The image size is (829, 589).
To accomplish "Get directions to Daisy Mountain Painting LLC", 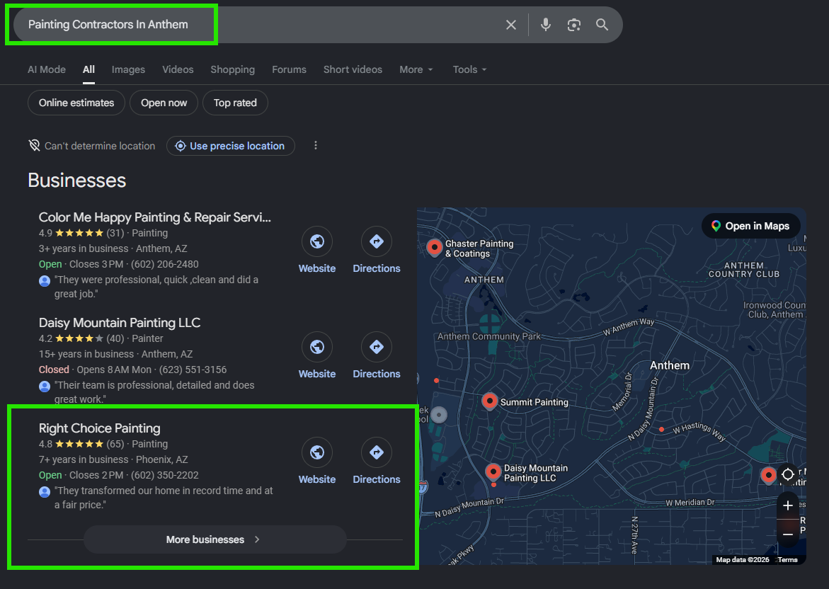I will click(377, 347).
